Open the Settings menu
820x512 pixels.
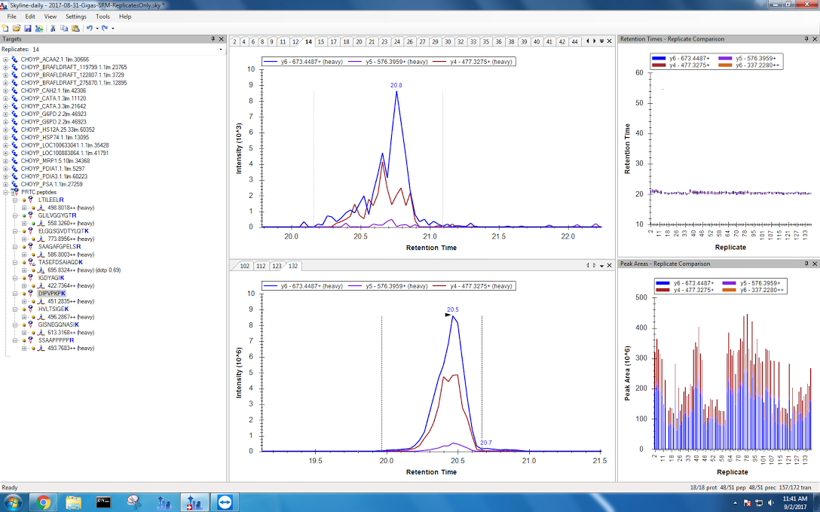click(x=75, y=16)
